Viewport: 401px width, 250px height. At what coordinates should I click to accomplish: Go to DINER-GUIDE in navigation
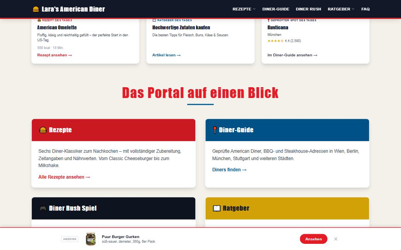point(276,9)
